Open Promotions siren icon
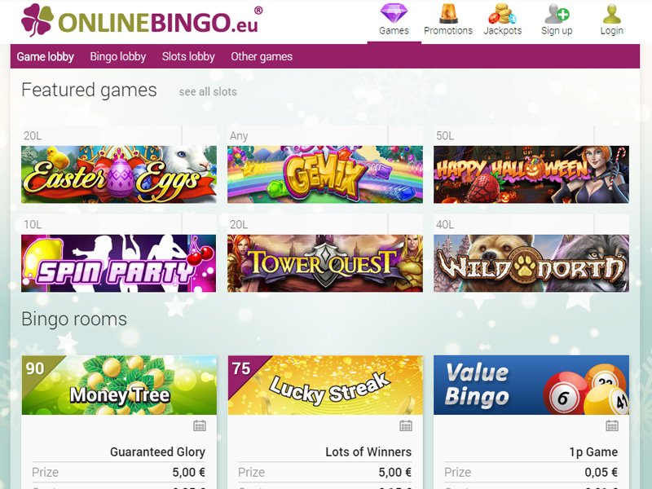This screenshot has height=489, width=652. [x=447, y=13]
